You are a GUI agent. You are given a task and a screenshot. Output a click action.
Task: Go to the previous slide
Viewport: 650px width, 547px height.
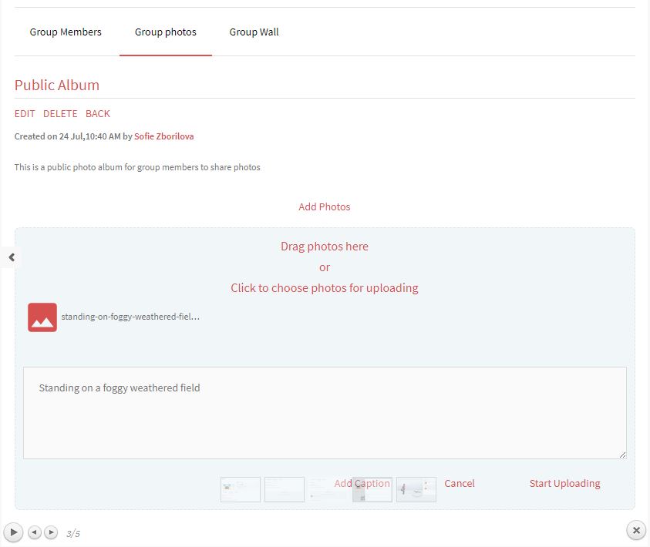point(35,532)
